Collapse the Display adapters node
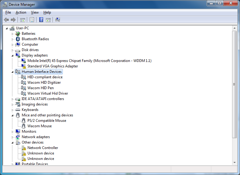Viewport: 240px width, 175px height. coord(13,56)
